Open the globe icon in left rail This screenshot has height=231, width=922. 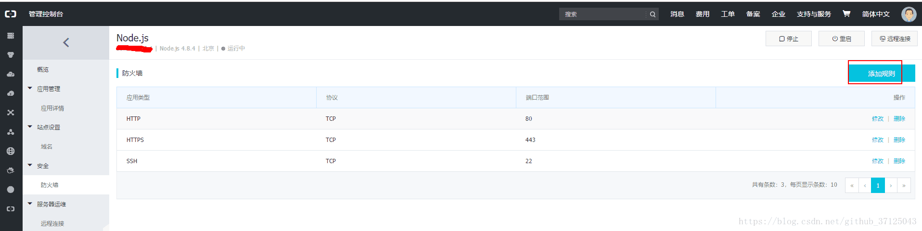pyautogui.click(x=11, y=151)
